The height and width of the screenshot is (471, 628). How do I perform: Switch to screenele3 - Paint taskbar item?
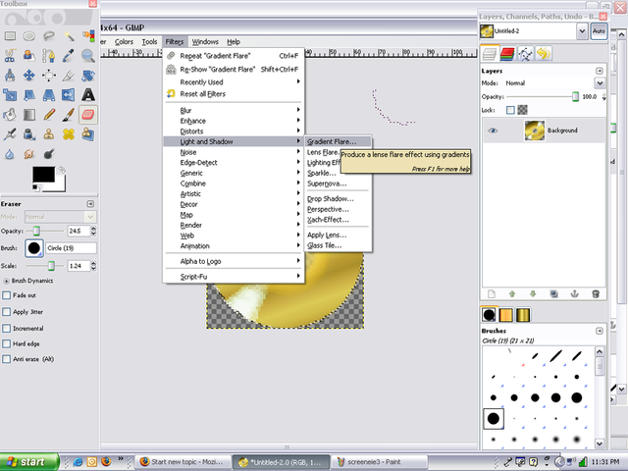[x=380, y=462]
